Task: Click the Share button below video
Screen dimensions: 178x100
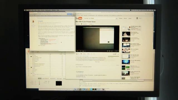Action: click(x=88, y=54)
